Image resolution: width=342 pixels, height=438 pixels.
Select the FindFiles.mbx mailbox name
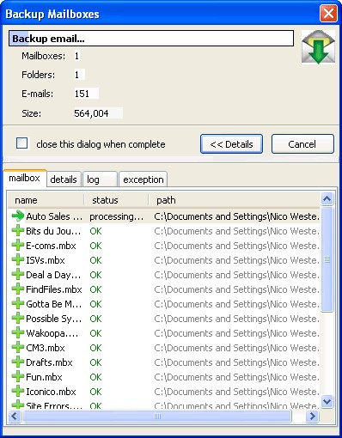(x=54, y=289)
